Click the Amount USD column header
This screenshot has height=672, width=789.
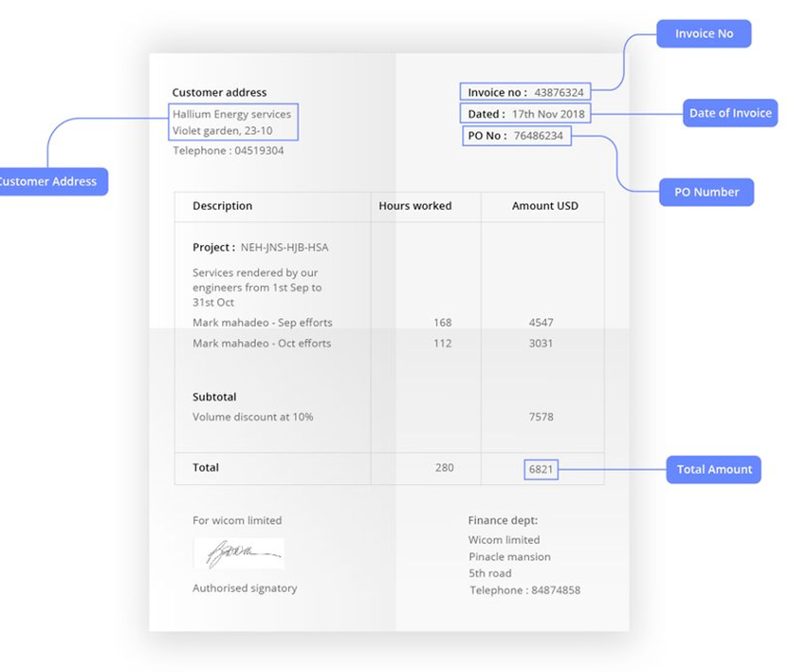coord(544,206)
